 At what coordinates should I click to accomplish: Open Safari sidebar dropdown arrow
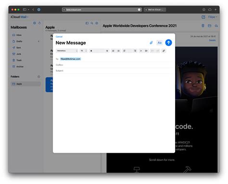28,10
